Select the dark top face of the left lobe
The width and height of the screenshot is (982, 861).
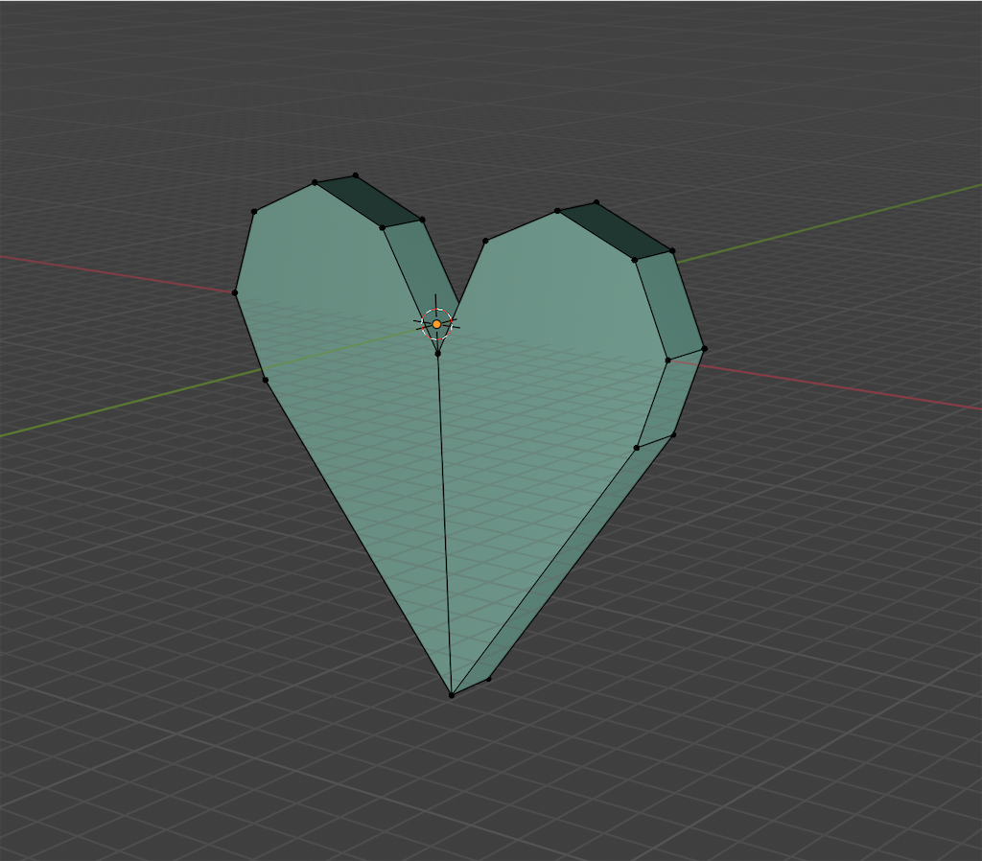click(x=369, y=201)
